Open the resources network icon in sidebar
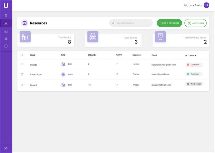This screenshot has width=215, height=153. [x=6, y=23]
